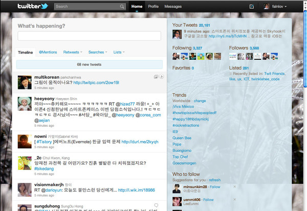Refresh the Who to follow suggestions
The width and height of the screenshot is (307, 211).
click(x=214, y=180)
